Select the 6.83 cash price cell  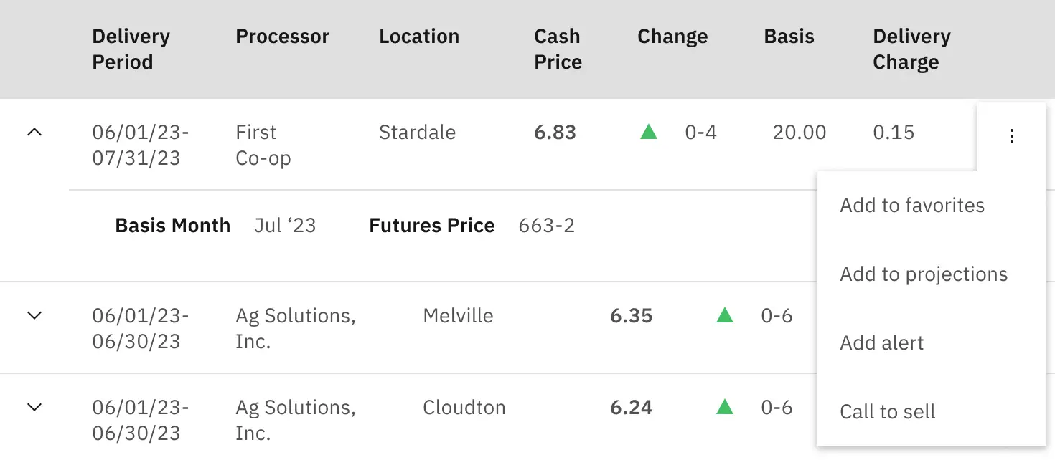[x=555, y=133]
